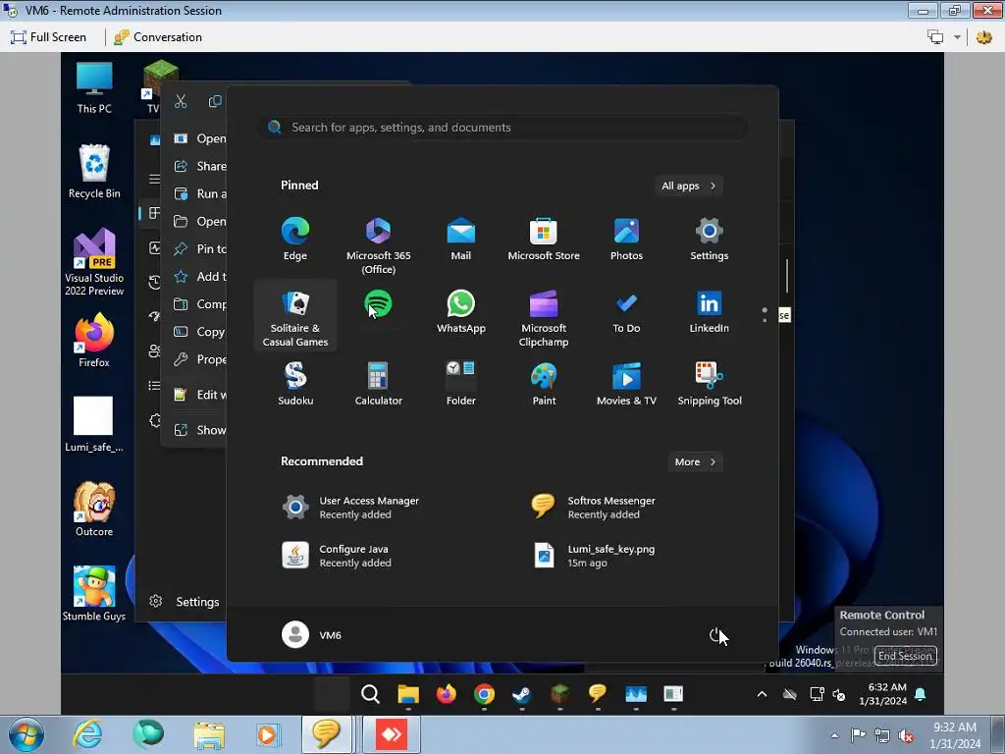This screenshot has height=754, width=1005.
Task: Focus the Start menu search box
Action: [502, 127]
